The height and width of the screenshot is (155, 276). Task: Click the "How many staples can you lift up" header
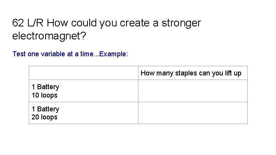pos(191,73)
